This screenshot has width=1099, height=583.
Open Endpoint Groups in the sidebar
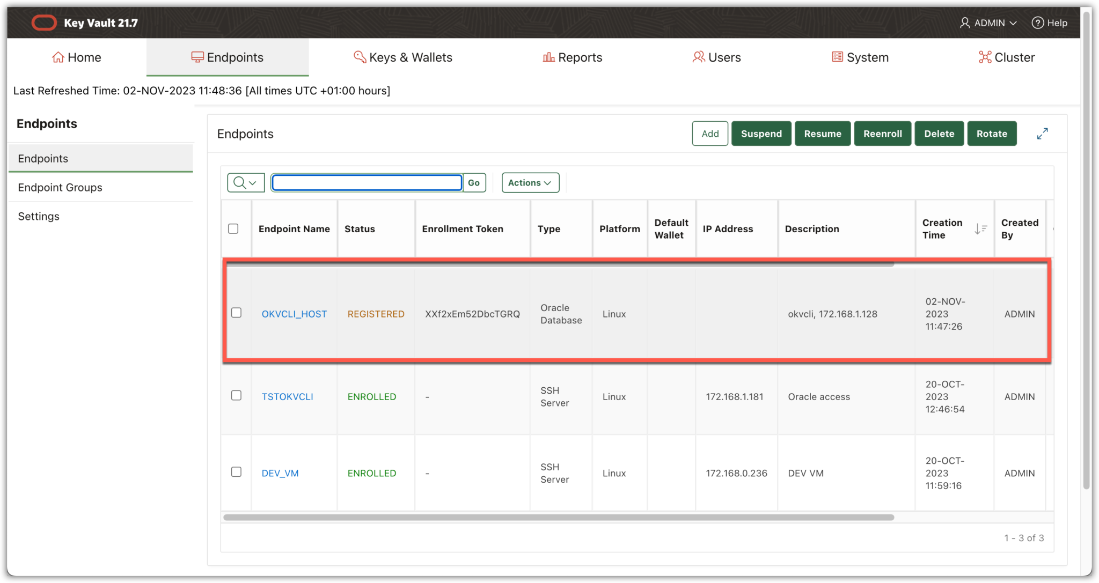pyautogui.click(x=60, y=187)
